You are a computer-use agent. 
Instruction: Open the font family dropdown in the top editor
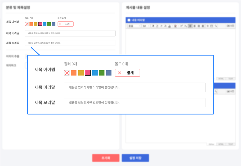click(x=134, y=26)
